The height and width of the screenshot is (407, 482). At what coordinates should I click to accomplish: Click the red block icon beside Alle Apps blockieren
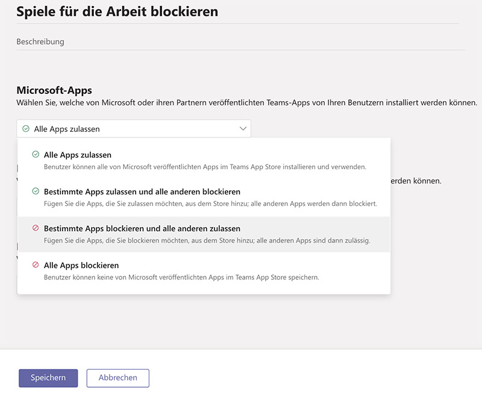pyautogui.click(x=36, y=265)
